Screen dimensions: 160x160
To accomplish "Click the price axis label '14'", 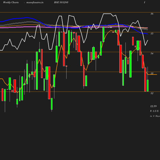I will click(152, 53).
